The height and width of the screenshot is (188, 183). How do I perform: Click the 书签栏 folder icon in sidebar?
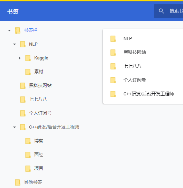click(x=18, y=30)
